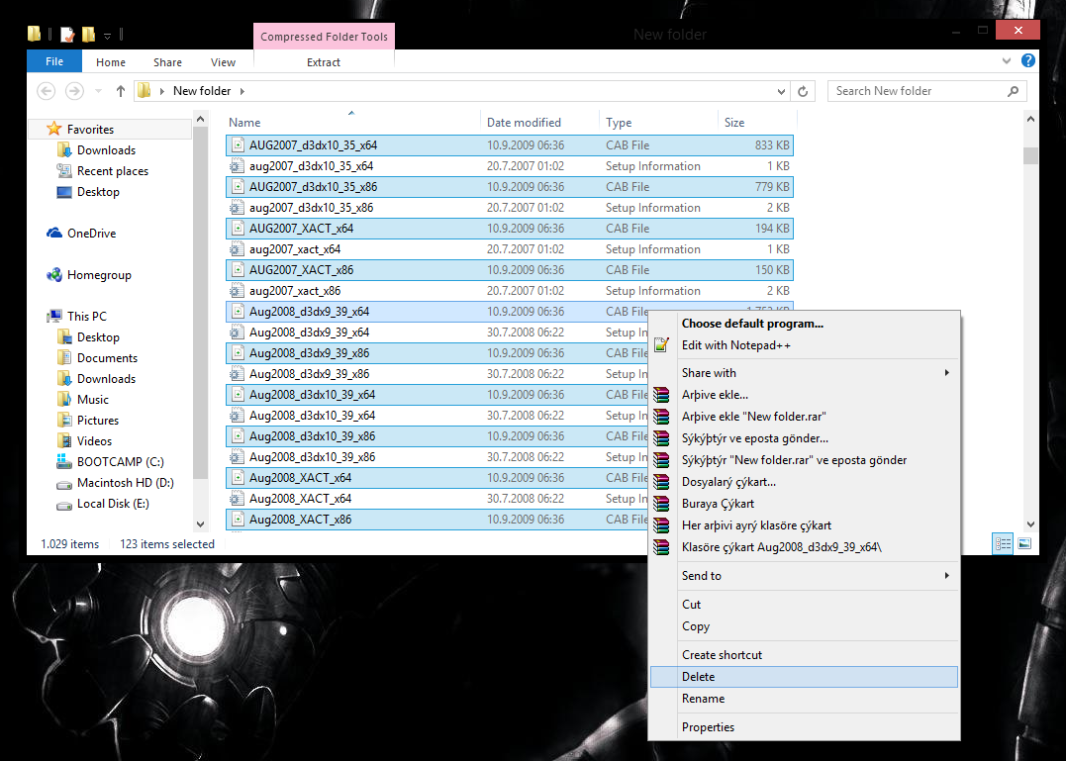The height and width of the screenshot is (761, 1066).
Task: Select Delete from the context menu
Action: coord(699,676)
